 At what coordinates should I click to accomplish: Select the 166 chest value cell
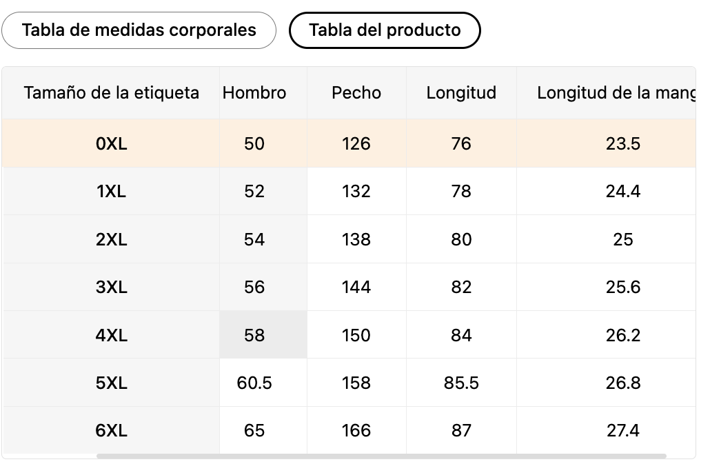(356, 430)
